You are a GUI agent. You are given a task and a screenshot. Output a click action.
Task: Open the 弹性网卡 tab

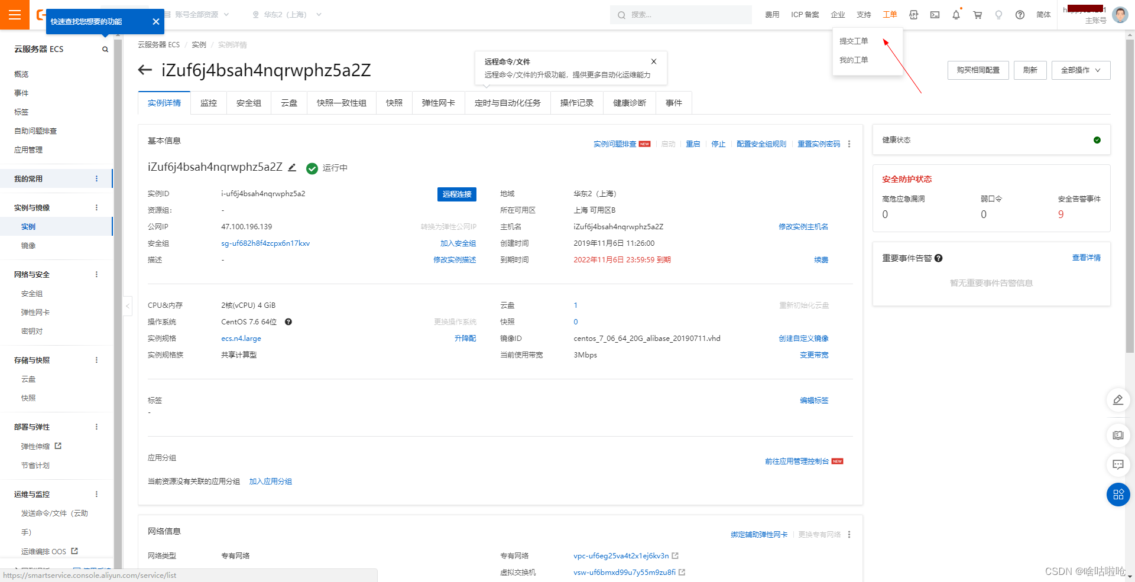click(438, 102)
